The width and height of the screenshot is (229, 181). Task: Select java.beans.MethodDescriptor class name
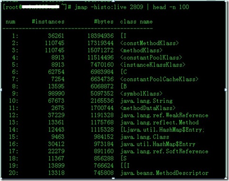pyautogui.click(x=164, y=173)
